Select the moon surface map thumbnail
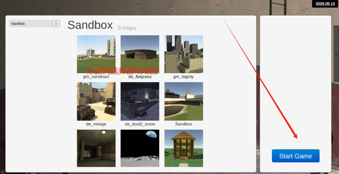 [140, 148]
